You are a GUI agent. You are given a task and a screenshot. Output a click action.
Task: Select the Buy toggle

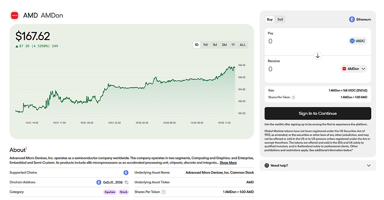pos(270,19)
